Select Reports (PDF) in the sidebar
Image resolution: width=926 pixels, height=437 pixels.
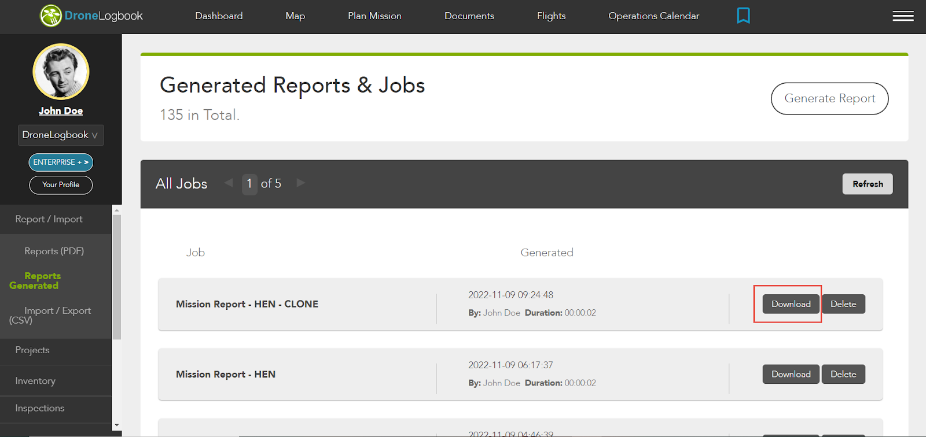(54, 251)
